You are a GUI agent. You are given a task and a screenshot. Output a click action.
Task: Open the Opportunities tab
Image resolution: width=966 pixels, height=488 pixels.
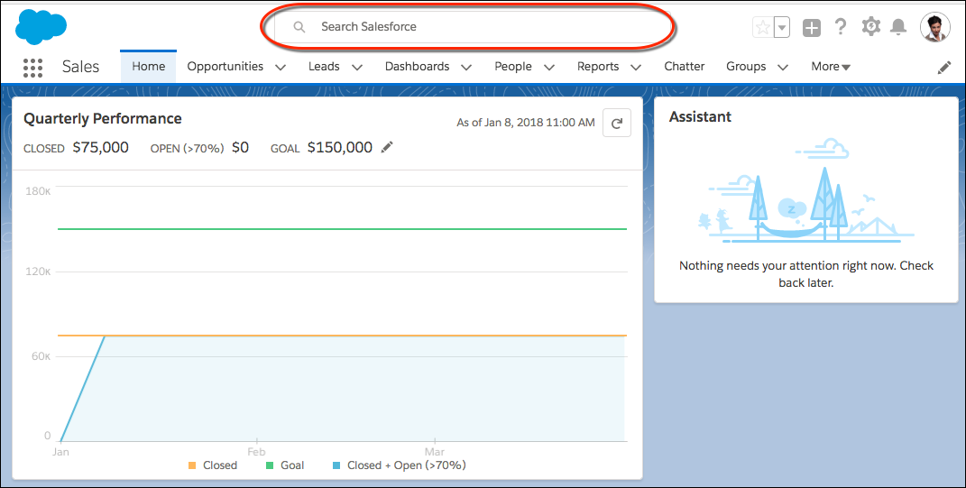coord(225,66)
